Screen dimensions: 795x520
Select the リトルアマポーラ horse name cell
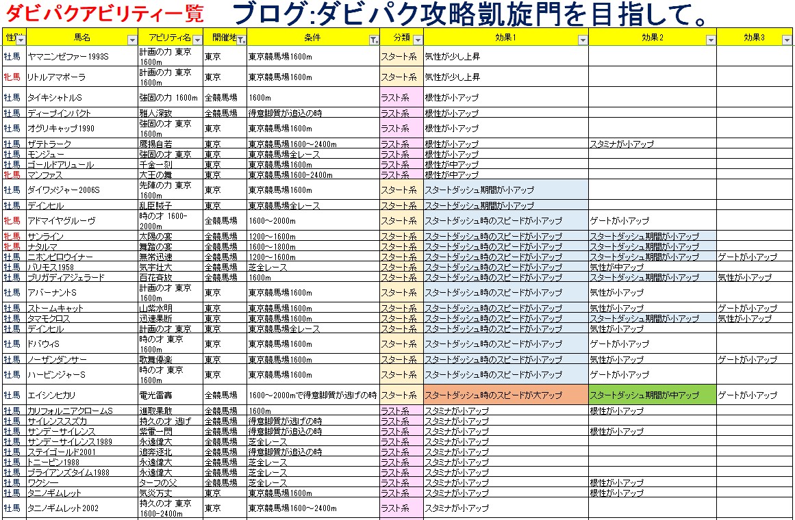pyautogui.click(x=82, y=77)
